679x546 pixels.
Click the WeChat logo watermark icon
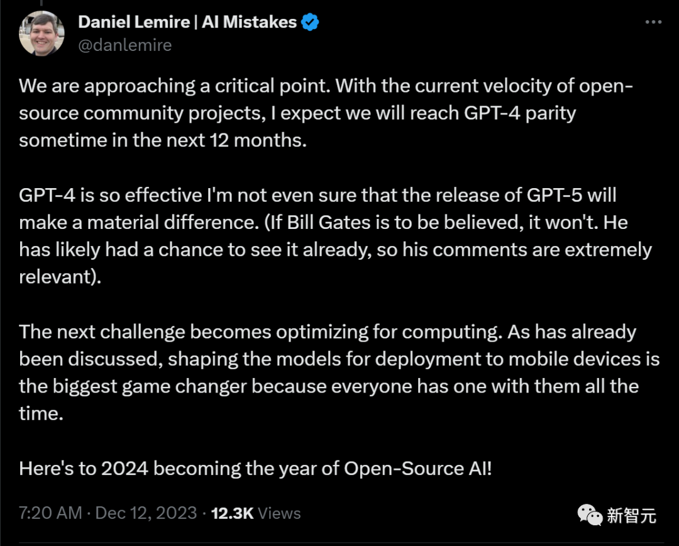coord(590,515)
